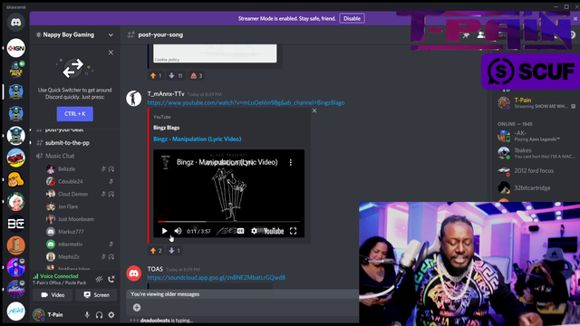Click TOAS's Discord avatar

(133, 273)
